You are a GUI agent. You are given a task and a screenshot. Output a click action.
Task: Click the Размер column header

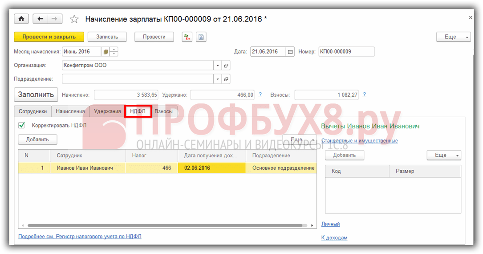(x=425, y=171)
